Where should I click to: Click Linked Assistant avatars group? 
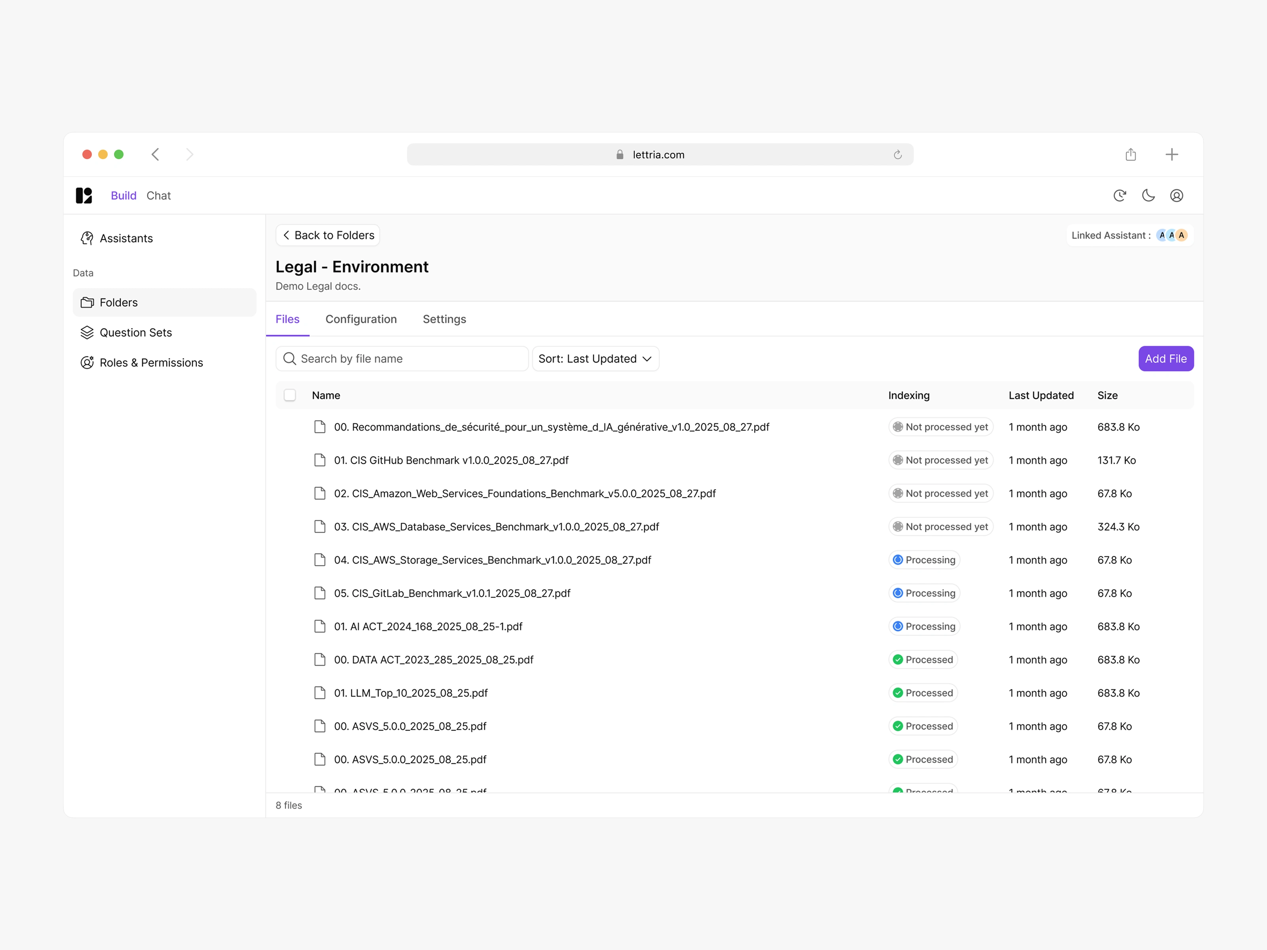[x=1171, y=236]
